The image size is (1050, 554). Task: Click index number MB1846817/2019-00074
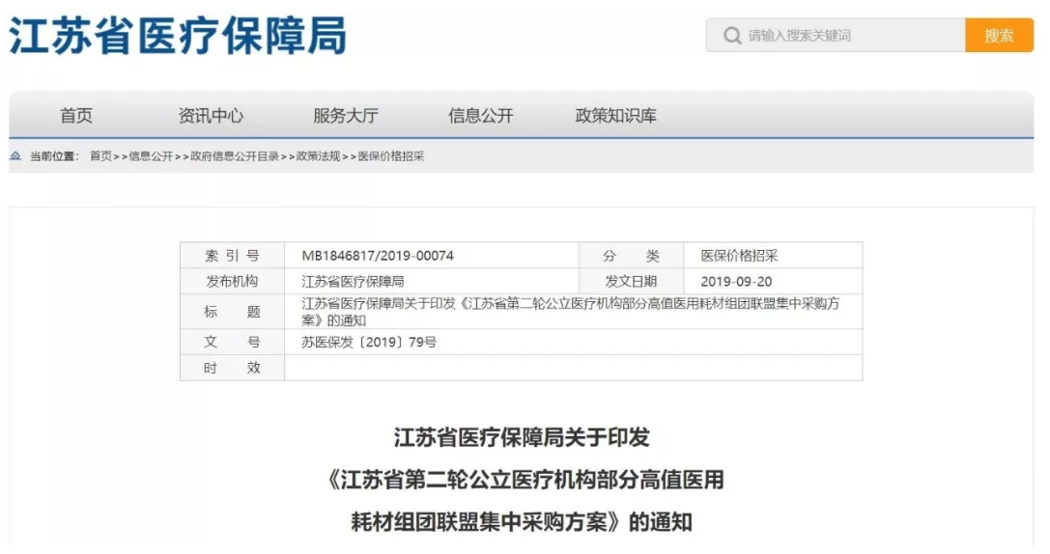pos(377,256)
